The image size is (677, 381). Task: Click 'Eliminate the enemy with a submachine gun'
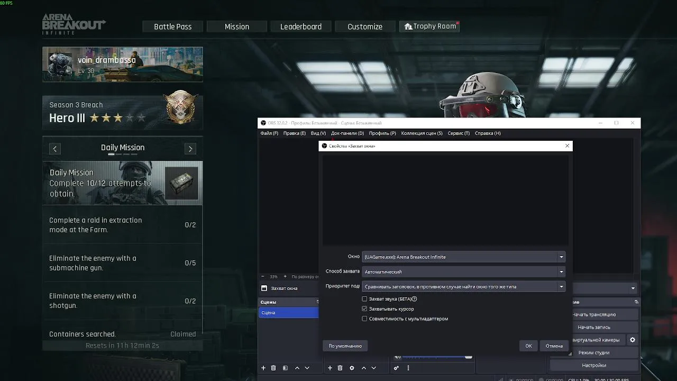coord(122,263)
